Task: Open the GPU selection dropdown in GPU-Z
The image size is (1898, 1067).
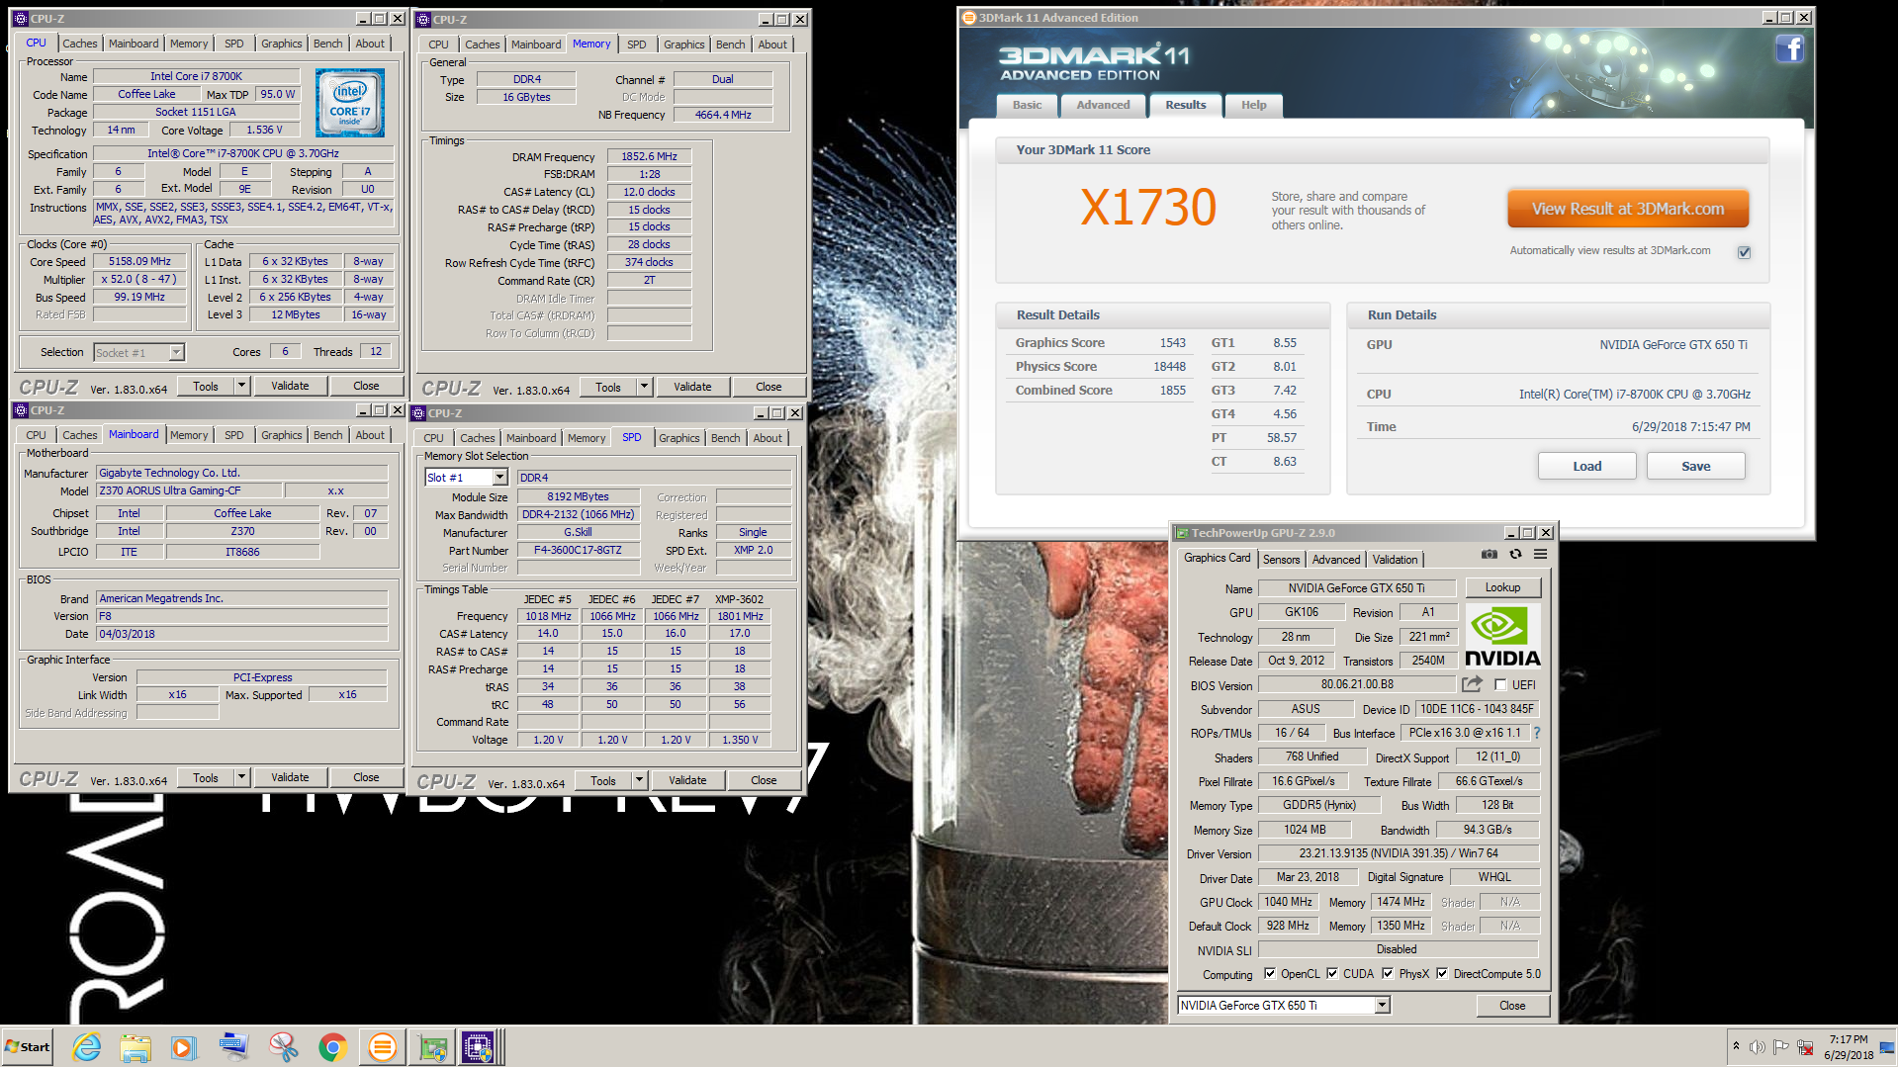Action: tap(1382, 1005)
